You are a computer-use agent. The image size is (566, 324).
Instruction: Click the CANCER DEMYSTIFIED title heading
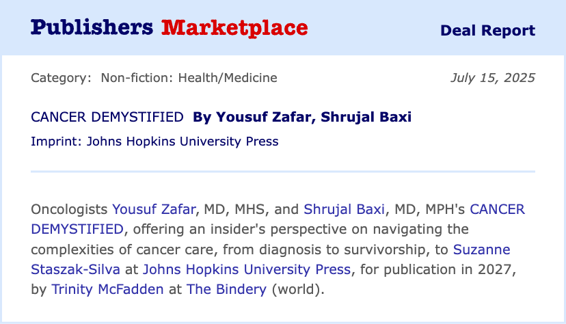107,118
